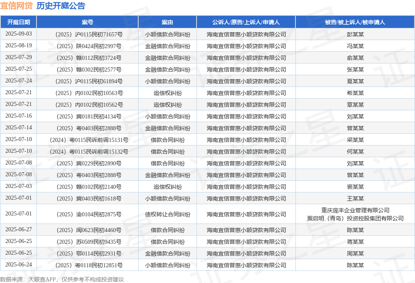
Task: Click defendant 王某某
Action: (355, 199)
